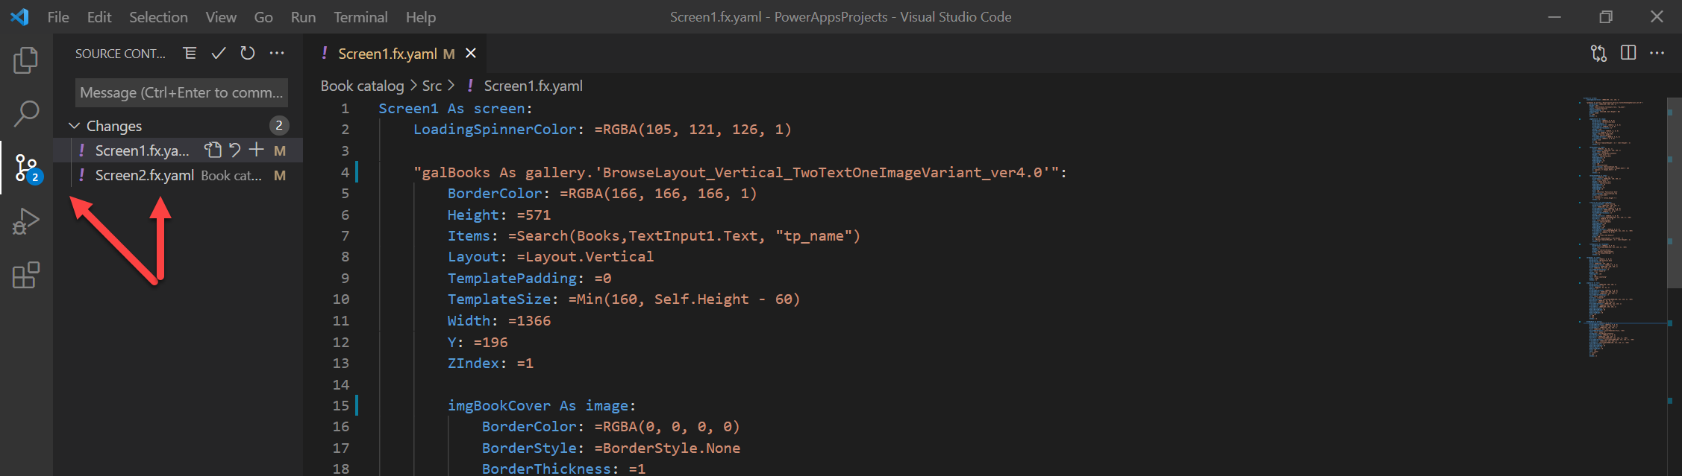This screenshot has width=1682, height=476.
Task: Open the Extensions view
Action: tap(26, 275)
